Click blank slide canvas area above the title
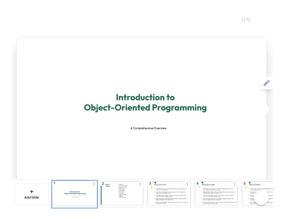The width and height of the screenshot is (283, 219). click(x=141, y=62)
